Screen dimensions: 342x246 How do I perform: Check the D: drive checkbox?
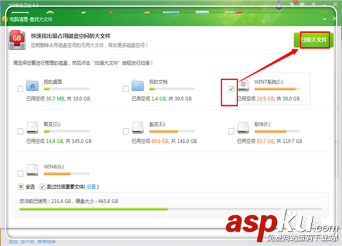coord(21,131)
